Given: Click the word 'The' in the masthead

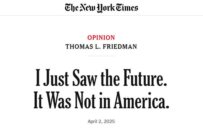Looking at the screenshot, I should point(72,7).
